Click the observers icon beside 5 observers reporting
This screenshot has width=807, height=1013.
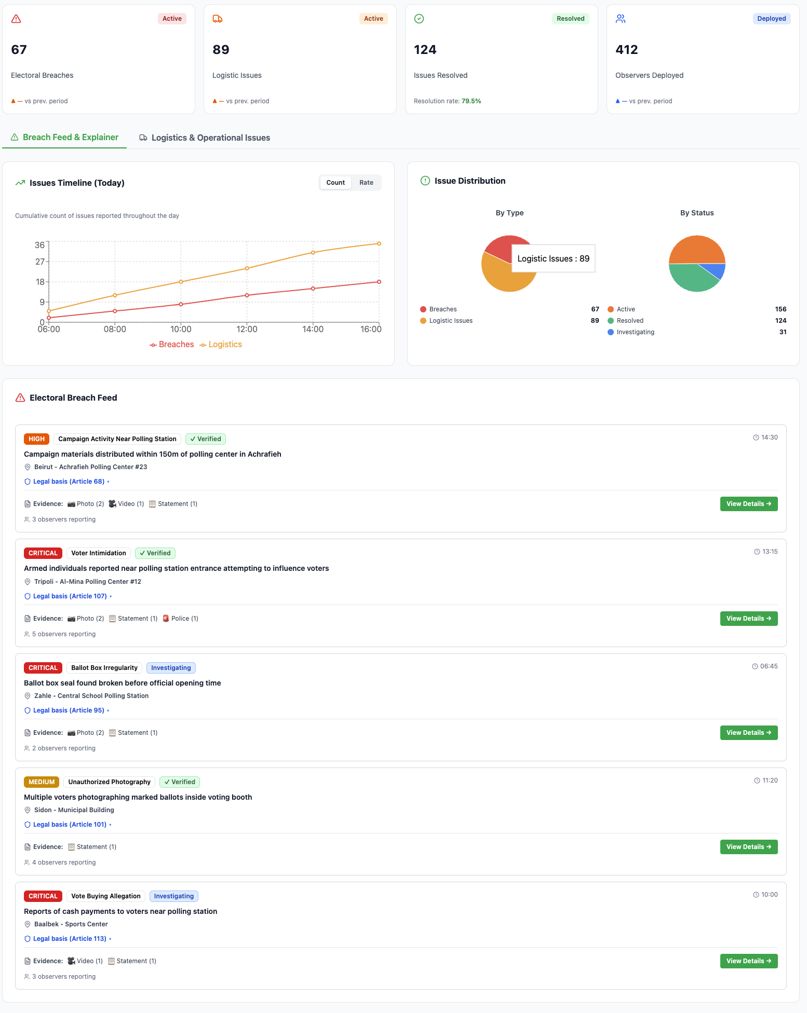tap(27, 634)
